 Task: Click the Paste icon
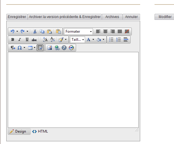49,31
